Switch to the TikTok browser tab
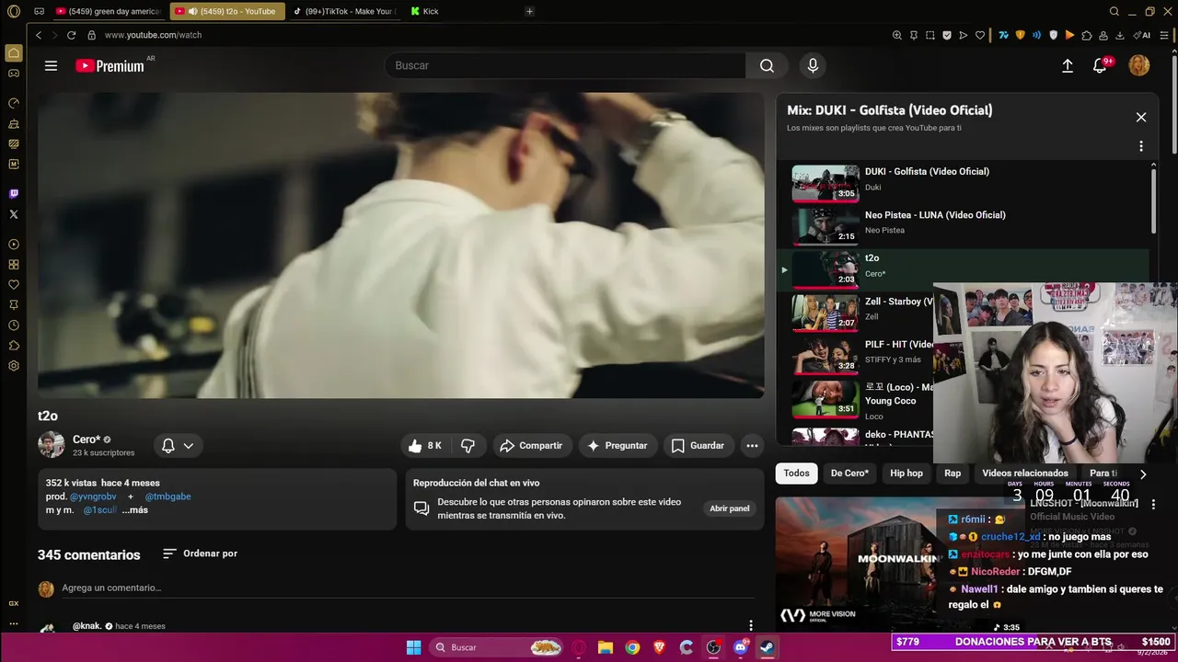This screenshot has width=1178, height=662. click(x=344, y=12)
